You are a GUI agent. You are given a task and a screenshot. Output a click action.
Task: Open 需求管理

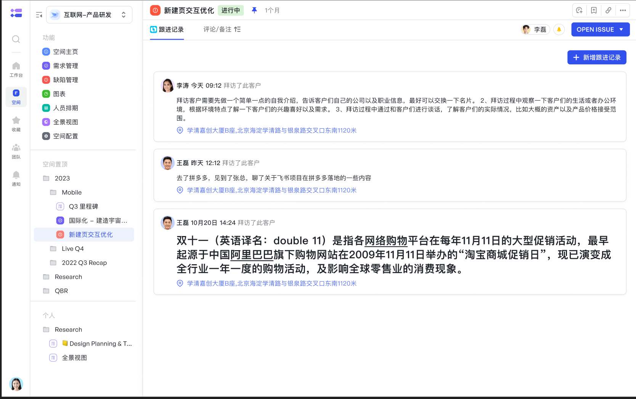66,66
